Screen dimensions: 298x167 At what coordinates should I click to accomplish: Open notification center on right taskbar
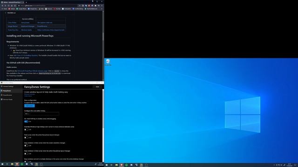296,165
